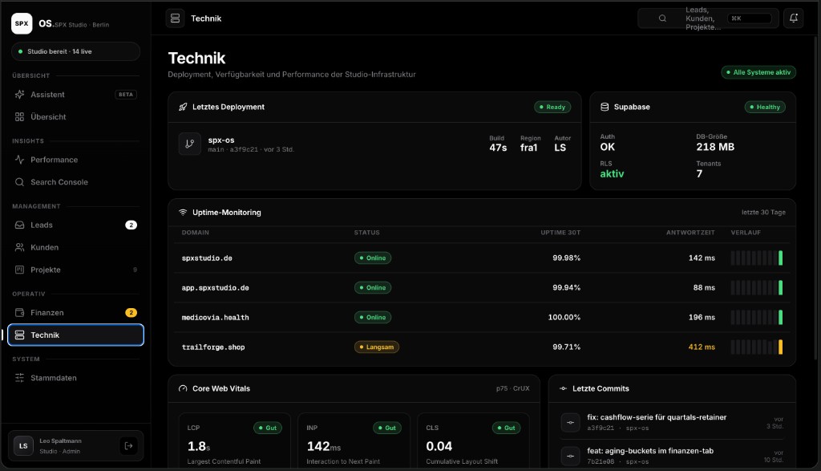
Task: Click the yellow Finanzen badge 2
Action: [x=131, y=313]
